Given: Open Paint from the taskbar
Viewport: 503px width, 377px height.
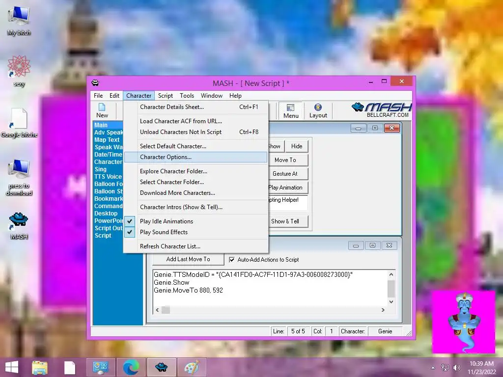Looking at the screenshot, I should [192, 367].
